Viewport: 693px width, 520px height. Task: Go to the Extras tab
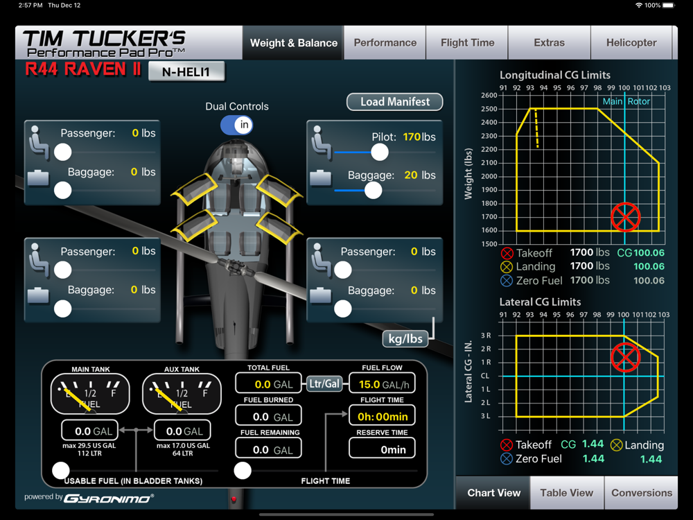[x=550, y=43]
